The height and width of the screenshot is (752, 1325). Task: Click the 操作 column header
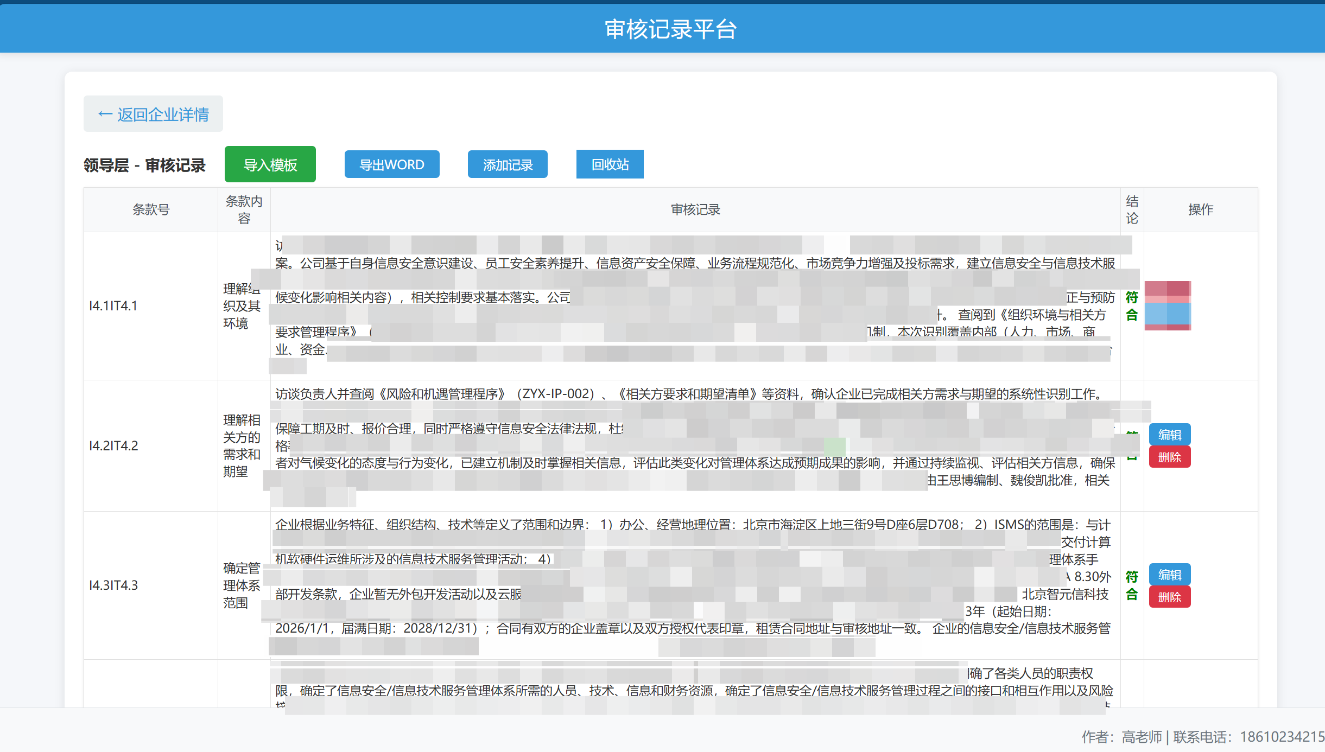point(1201,209)
